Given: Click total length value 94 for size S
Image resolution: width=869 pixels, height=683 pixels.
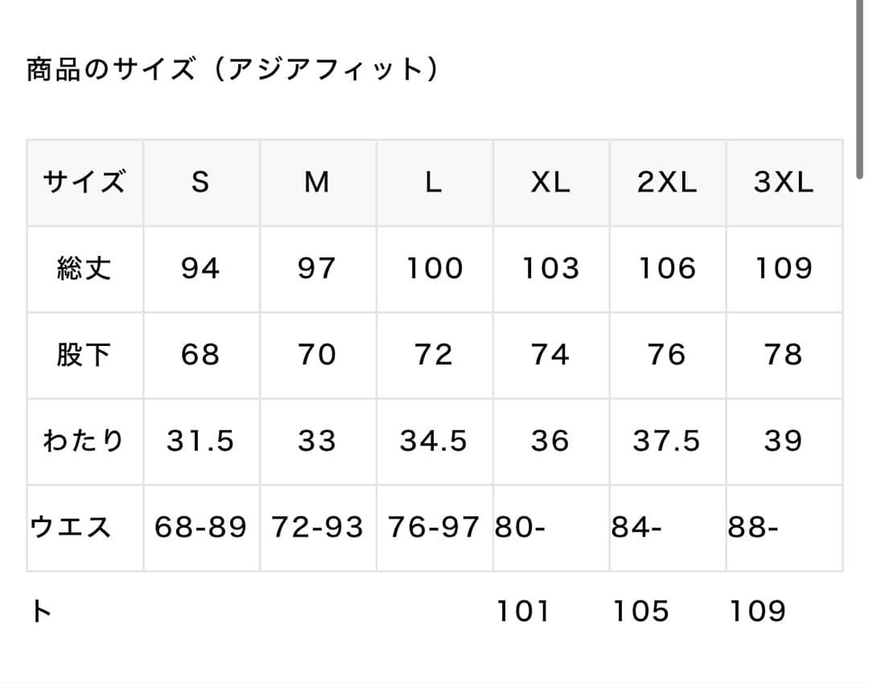Looking at the screenshot, I should pos(200,269).
